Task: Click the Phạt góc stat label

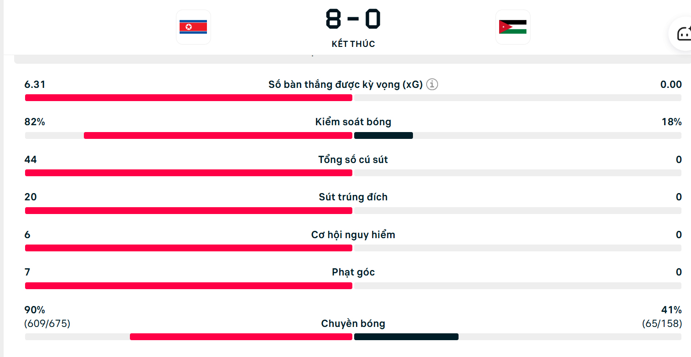Action: coord(353,272)
